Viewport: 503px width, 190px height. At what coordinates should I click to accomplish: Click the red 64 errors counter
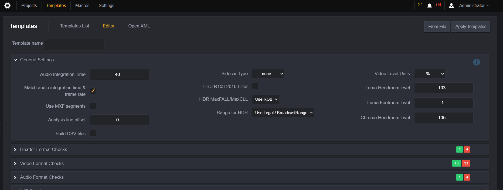(x=439, y=5)
